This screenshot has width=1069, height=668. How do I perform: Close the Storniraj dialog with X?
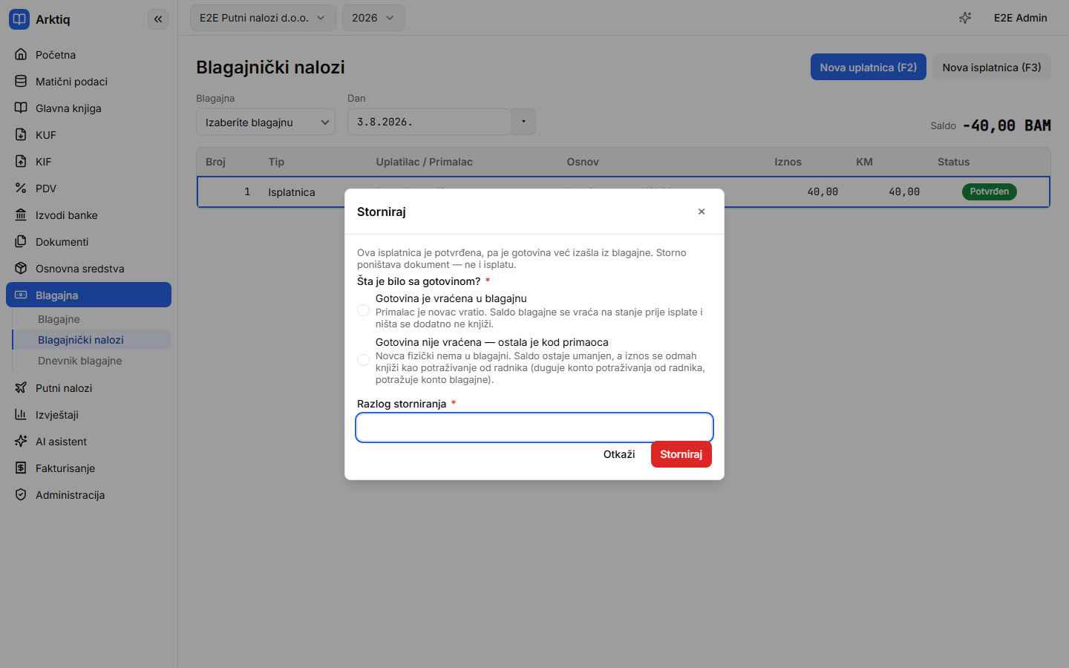point(702,212)
